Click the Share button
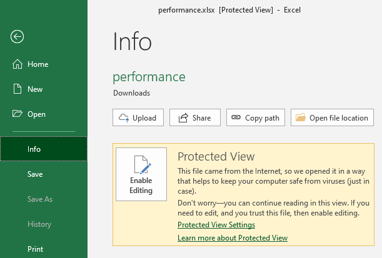 (195, 117)
